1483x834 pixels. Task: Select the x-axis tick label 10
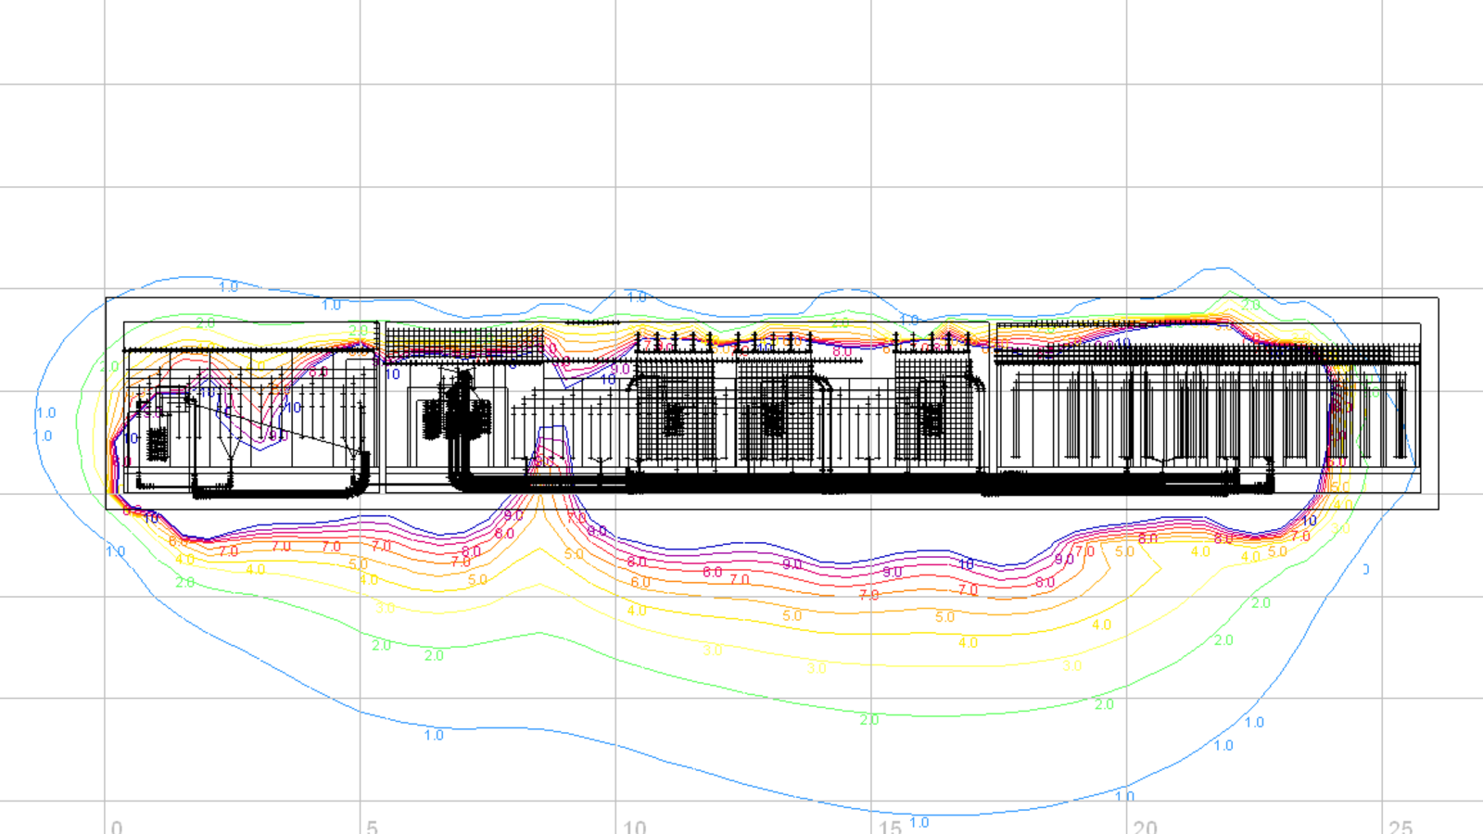click(634, 827)
